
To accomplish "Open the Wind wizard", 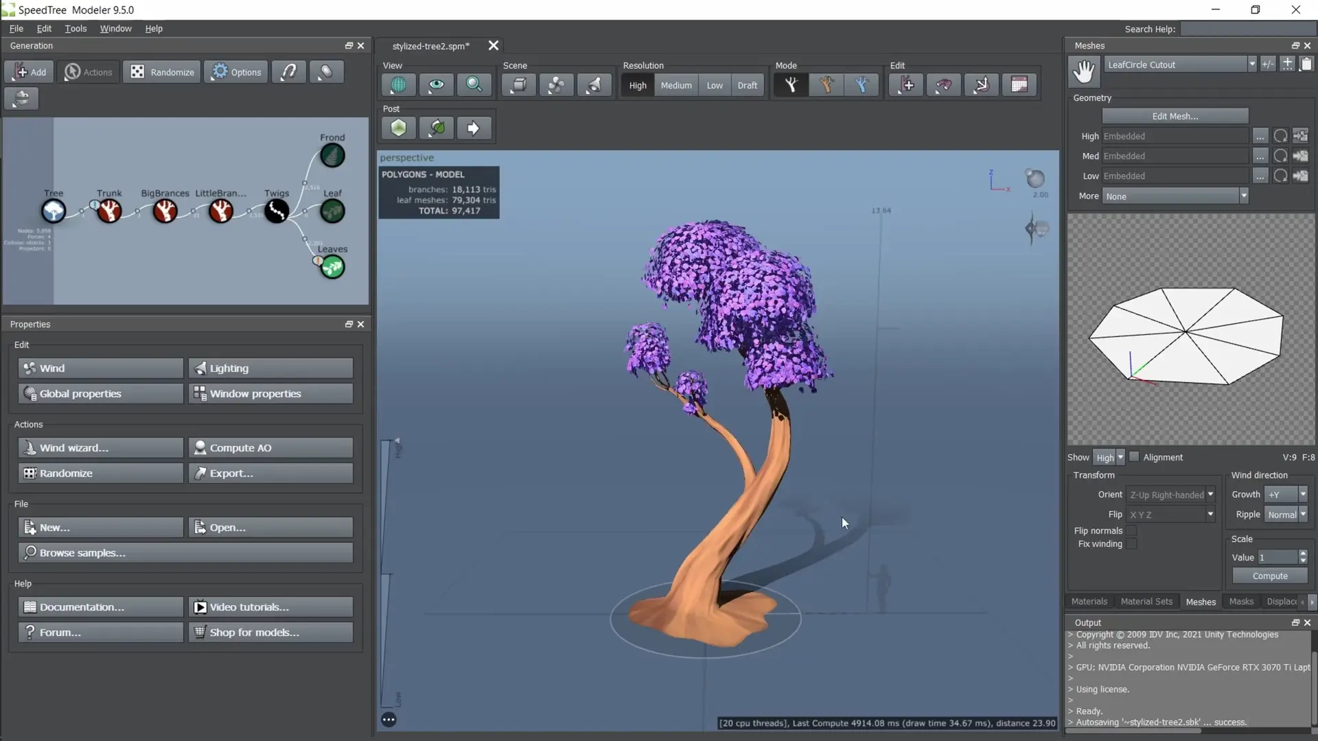I will coord(100,447).
